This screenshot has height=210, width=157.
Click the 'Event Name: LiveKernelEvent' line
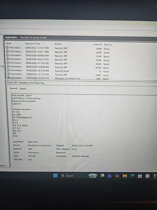point(26,98)
